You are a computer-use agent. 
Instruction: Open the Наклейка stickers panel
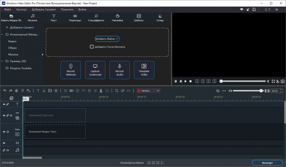118,18
